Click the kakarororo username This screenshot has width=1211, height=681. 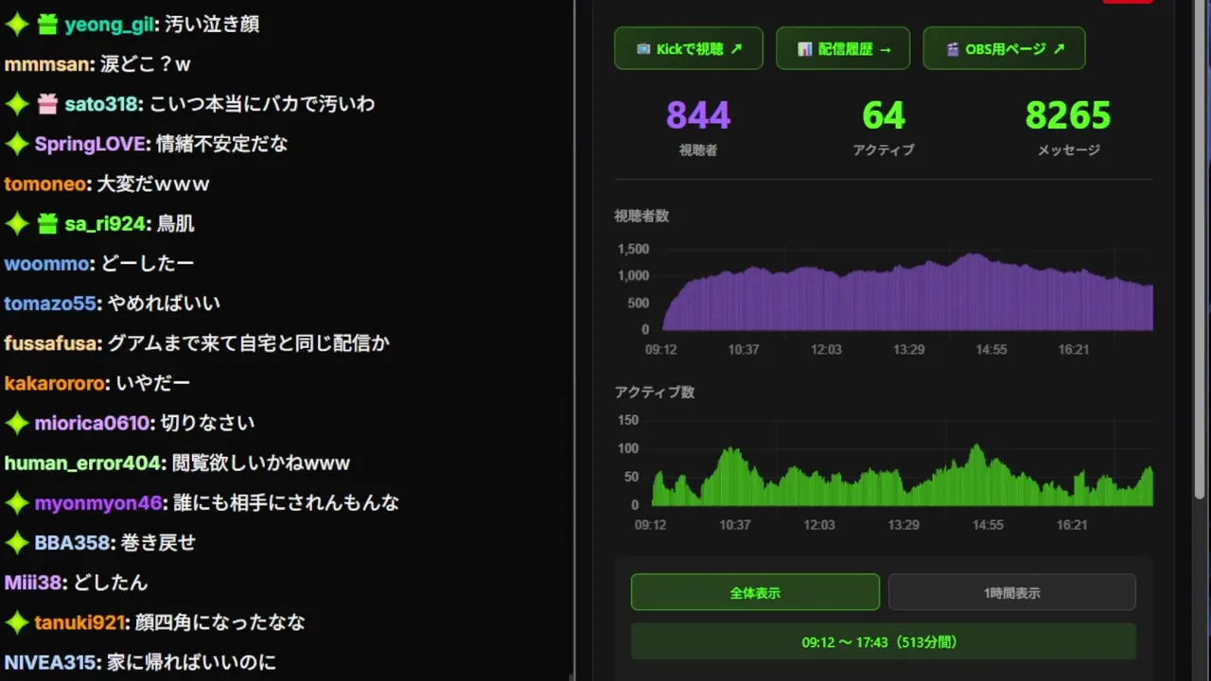pos(55,383)
